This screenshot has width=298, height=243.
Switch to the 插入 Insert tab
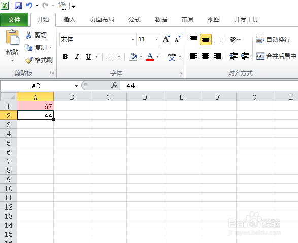(x=70, y=20)
